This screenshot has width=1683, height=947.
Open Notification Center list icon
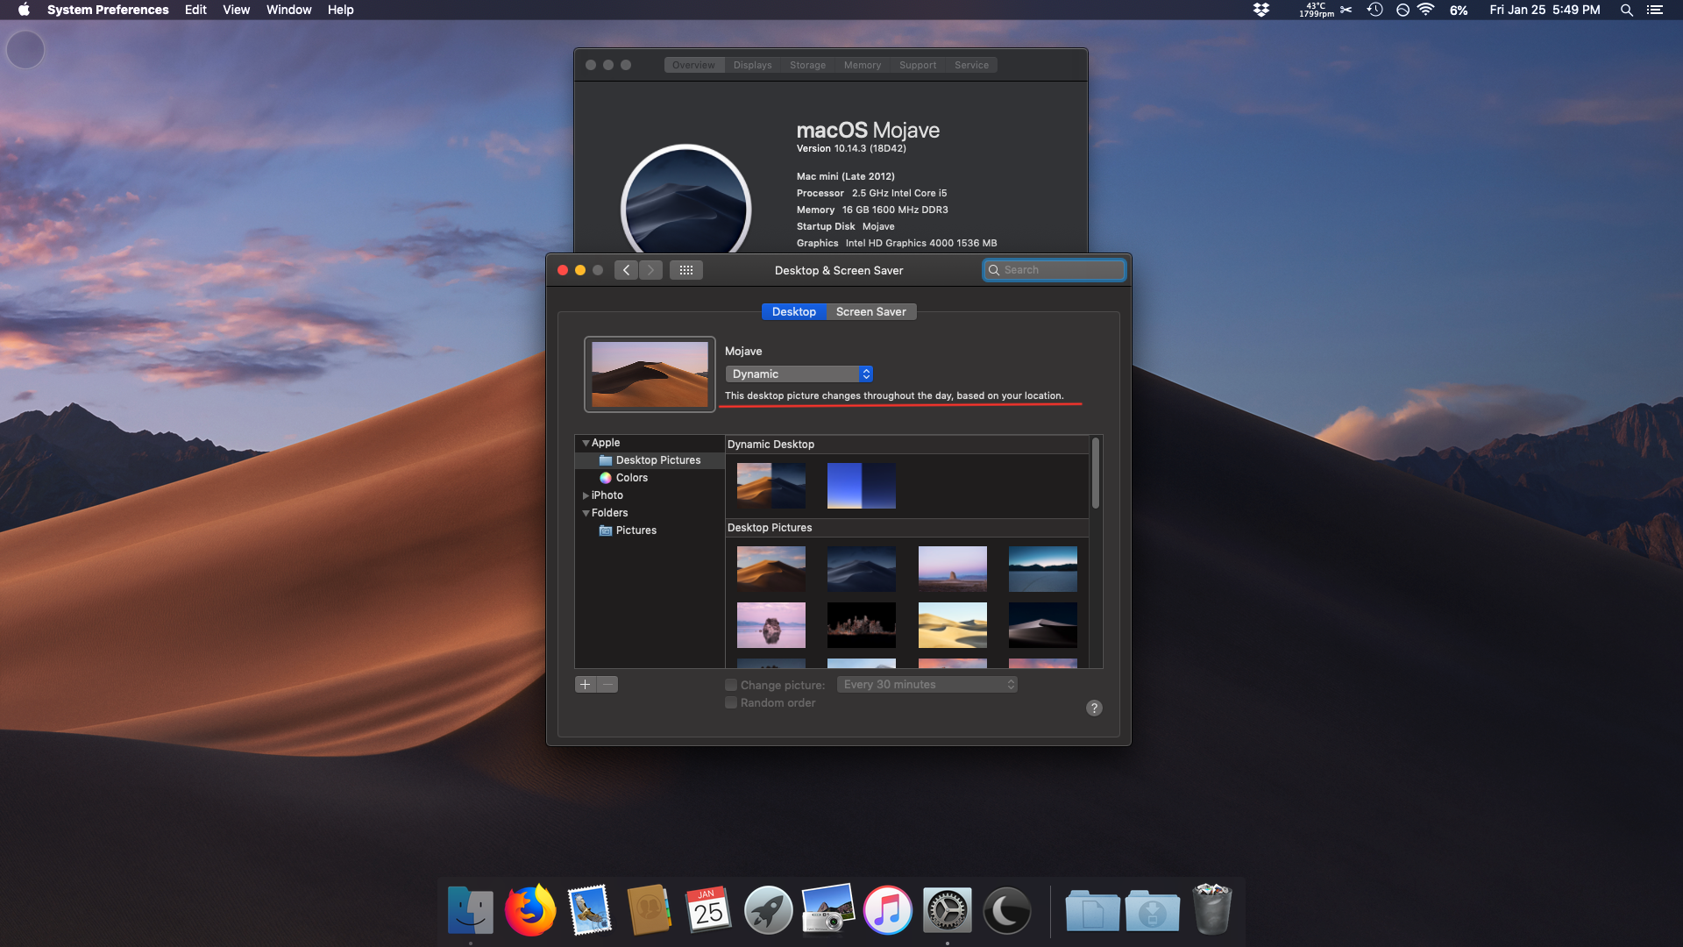tap(1654, 10)
